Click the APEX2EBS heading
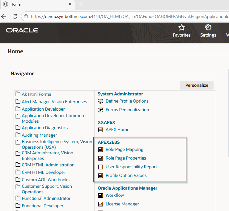The width and height of the screenshot is (229, 211). pyautogui.click(x=109, y=142)
